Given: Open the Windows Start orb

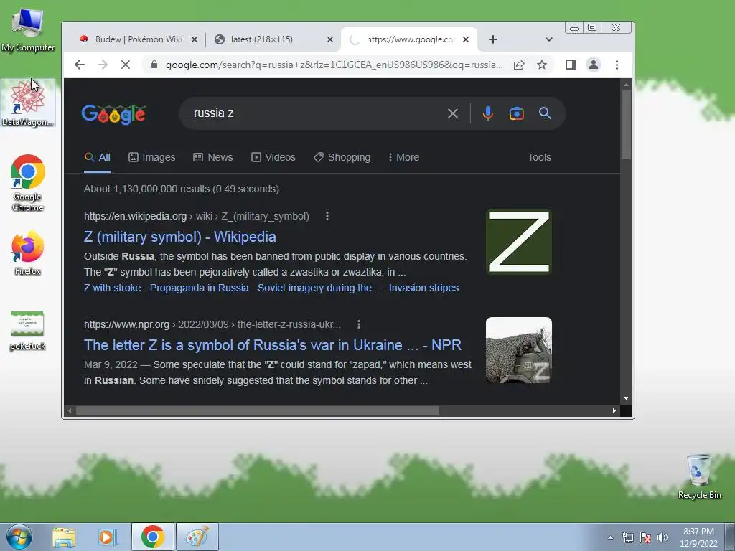Looking at the screenshot, I should click(x=19, y=537).
